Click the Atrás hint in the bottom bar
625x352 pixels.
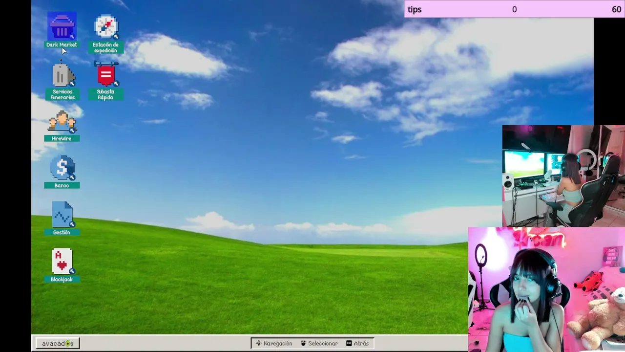pyautogui.click(x=357, y=343)
